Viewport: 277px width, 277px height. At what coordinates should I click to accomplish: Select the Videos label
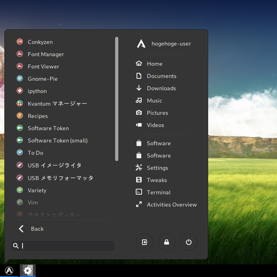(x=156, y=125)
